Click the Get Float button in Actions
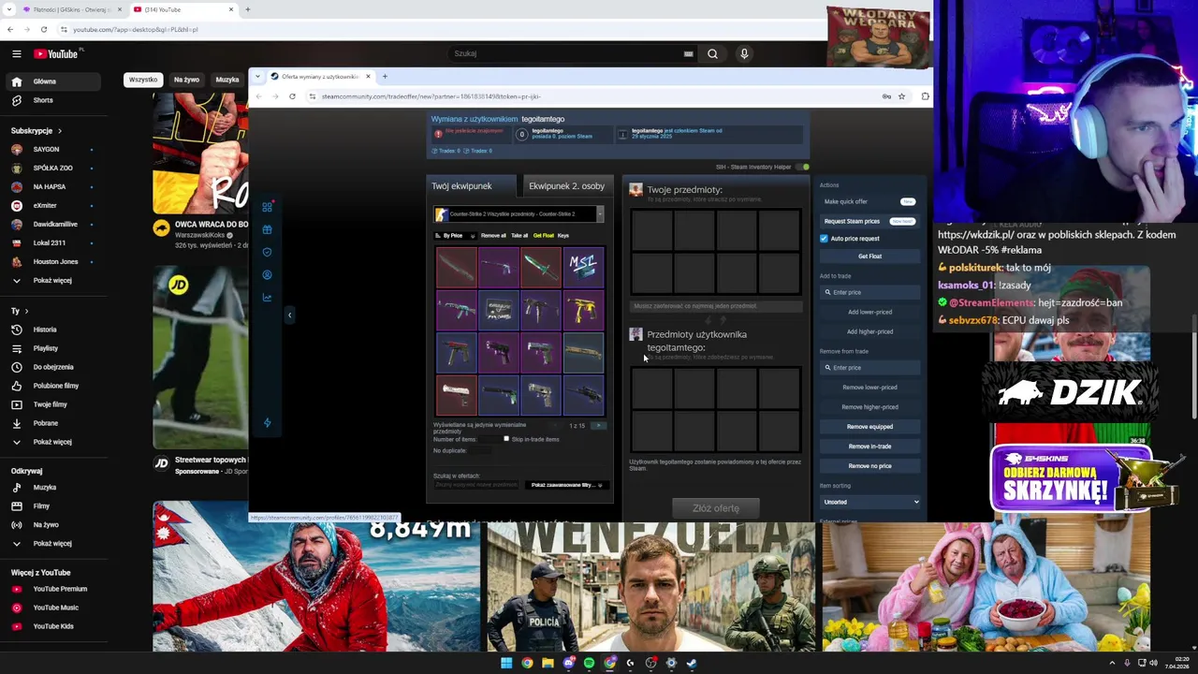The width and height of the screenshot is (1198, 674). 869,256
